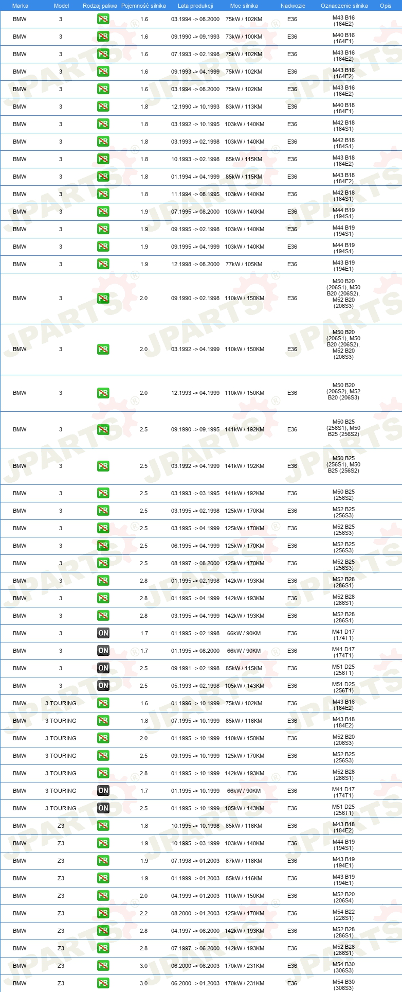Screen dimensions: 402x992
Task: Click the Moc silnika column header
Action: click(x=244, y=6)
